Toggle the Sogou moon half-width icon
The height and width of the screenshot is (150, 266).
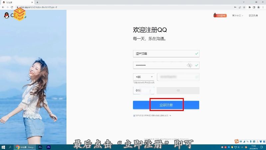[x=244, y=141]
